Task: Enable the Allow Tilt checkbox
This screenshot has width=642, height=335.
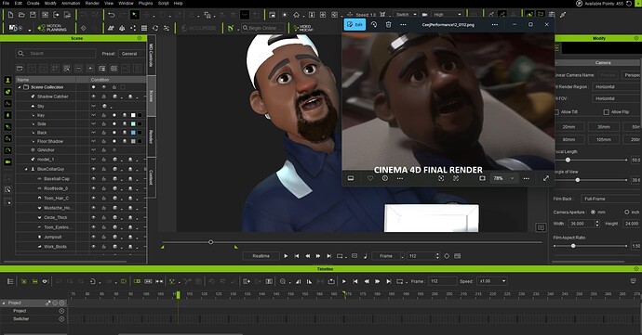Action: tap(556, 112)
